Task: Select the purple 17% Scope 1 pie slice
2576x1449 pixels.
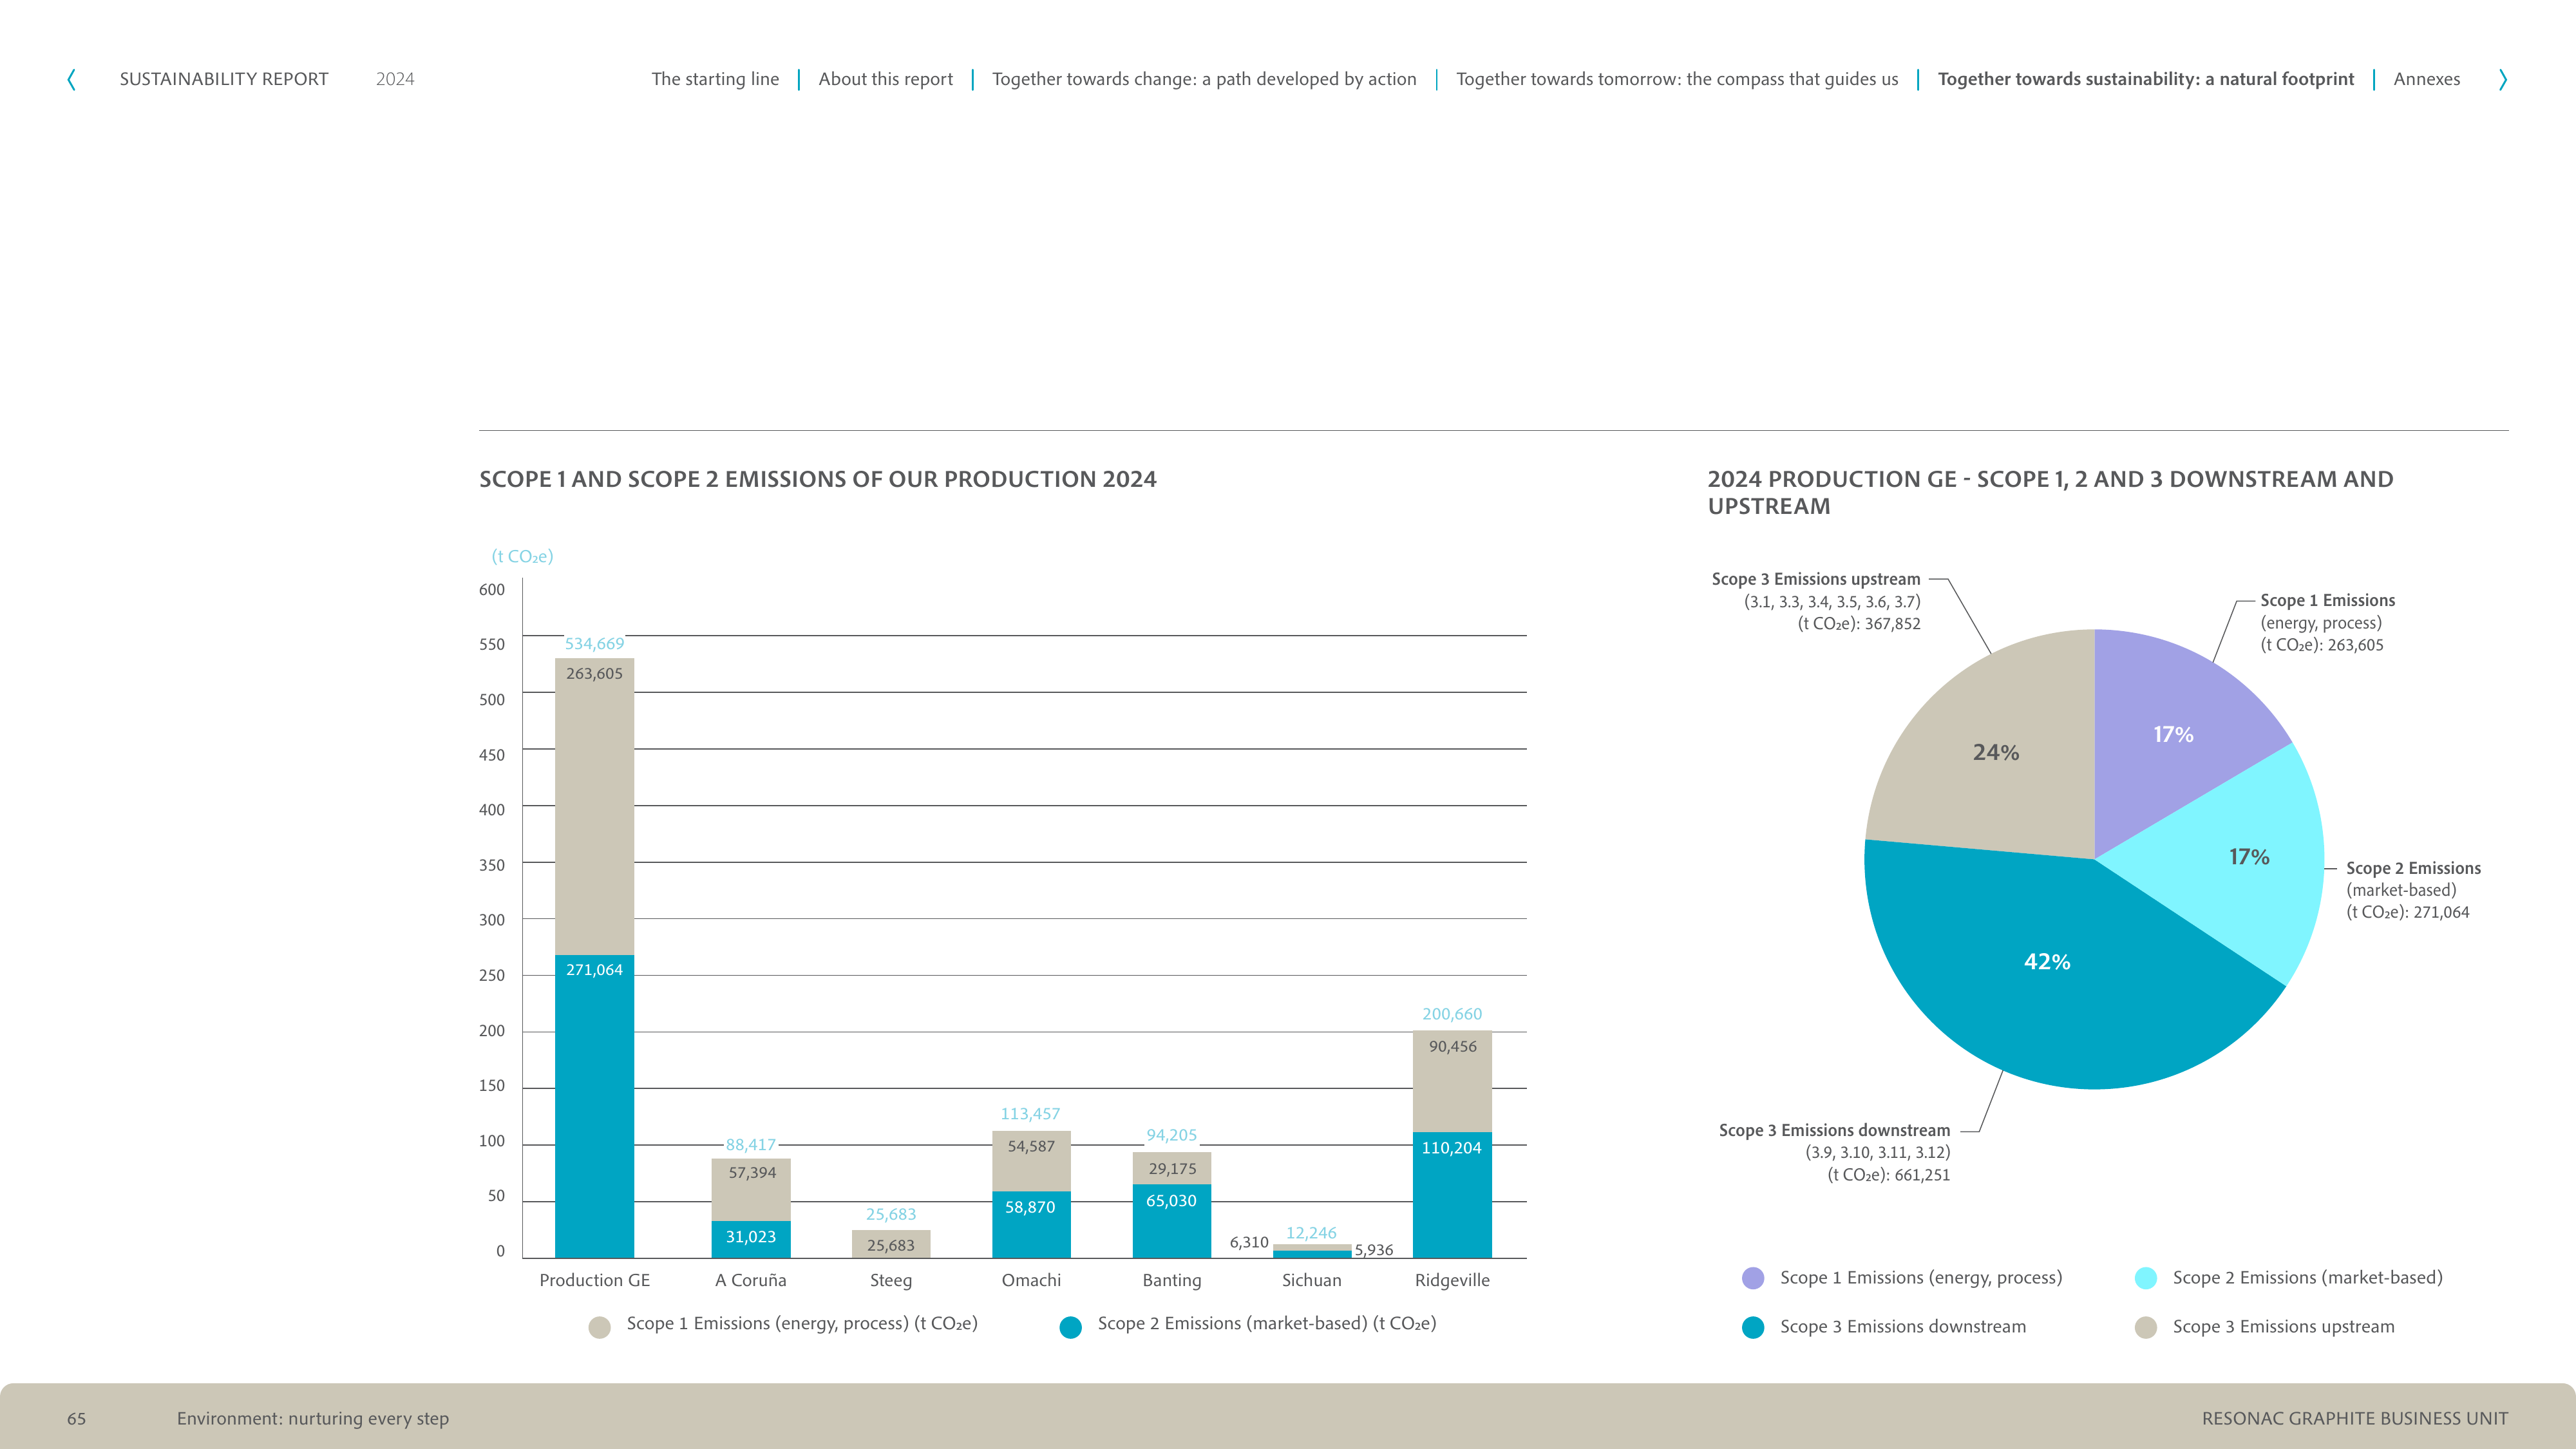Action: (2173, 734)
